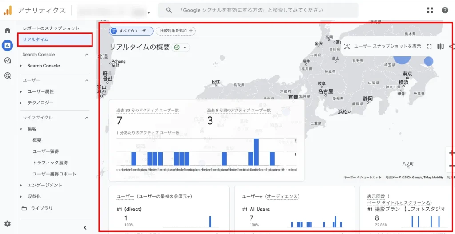This screenshot has height=234, width=455.
Task: Click the green check status icon
Action: coord(177,47)
